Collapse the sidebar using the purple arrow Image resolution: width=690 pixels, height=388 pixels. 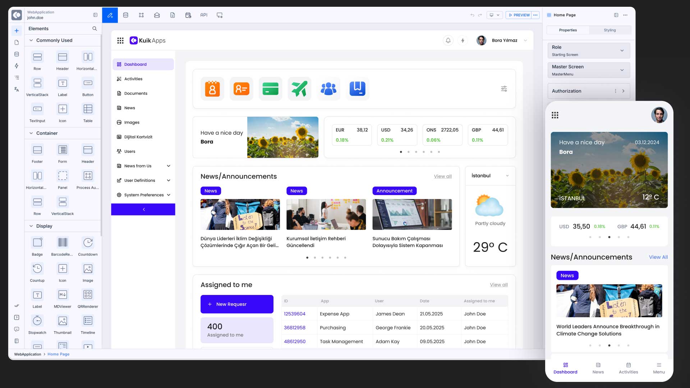tap(143, 209)
